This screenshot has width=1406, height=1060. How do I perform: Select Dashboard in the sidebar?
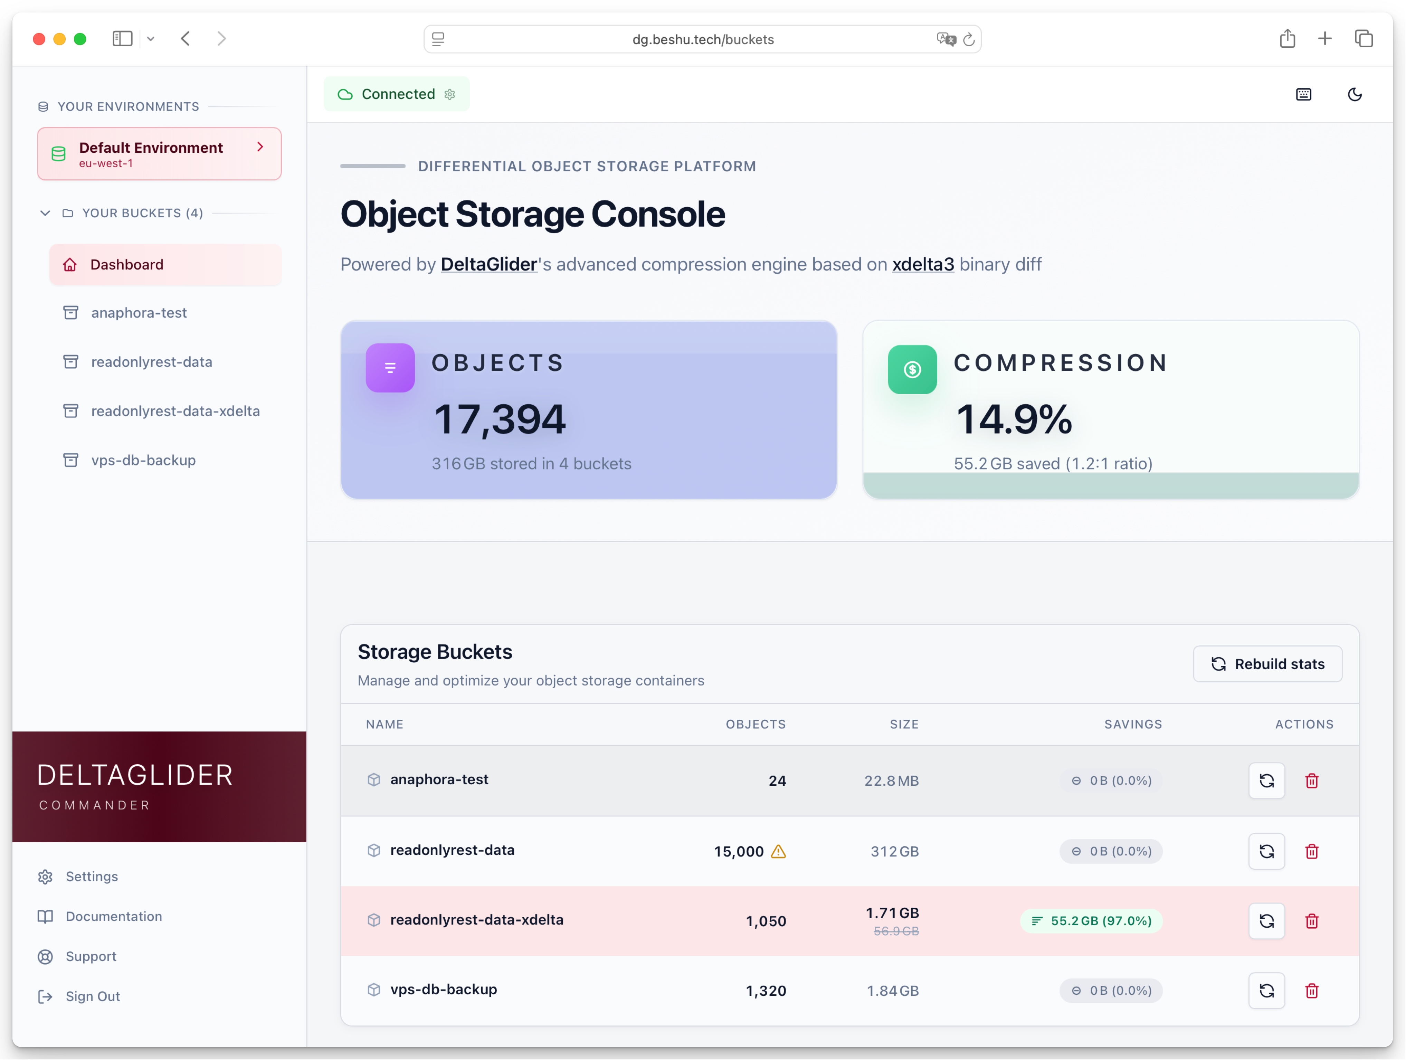(x=126, y=265)
